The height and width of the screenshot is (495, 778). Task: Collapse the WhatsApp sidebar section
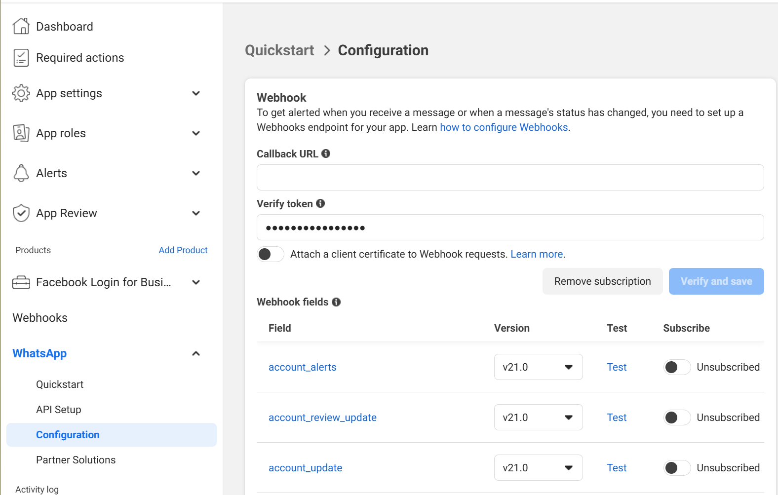pos(196,353)
